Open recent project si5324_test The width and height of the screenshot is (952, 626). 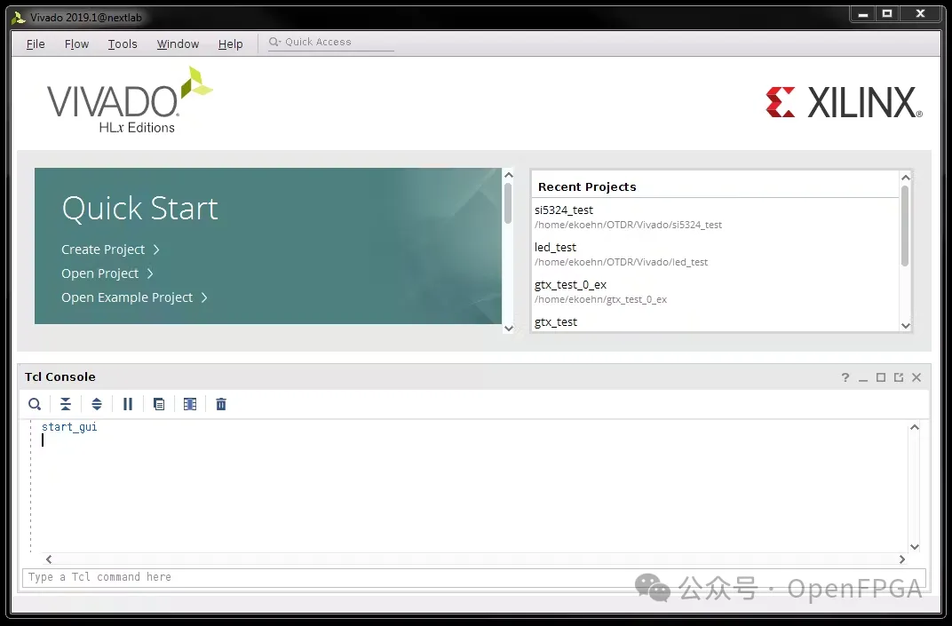coord(564,210)
